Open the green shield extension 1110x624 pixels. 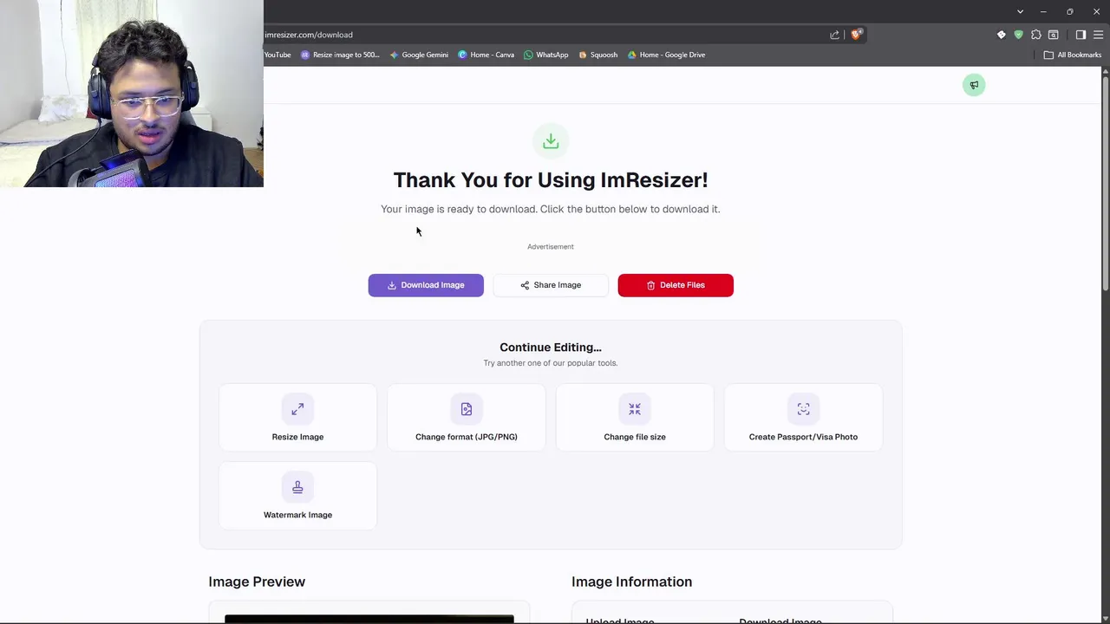pos(1018,35)
